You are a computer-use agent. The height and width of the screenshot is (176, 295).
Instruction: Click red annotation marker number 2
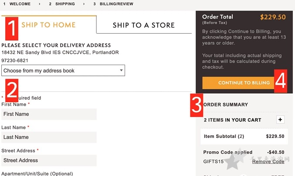point(12,90)
